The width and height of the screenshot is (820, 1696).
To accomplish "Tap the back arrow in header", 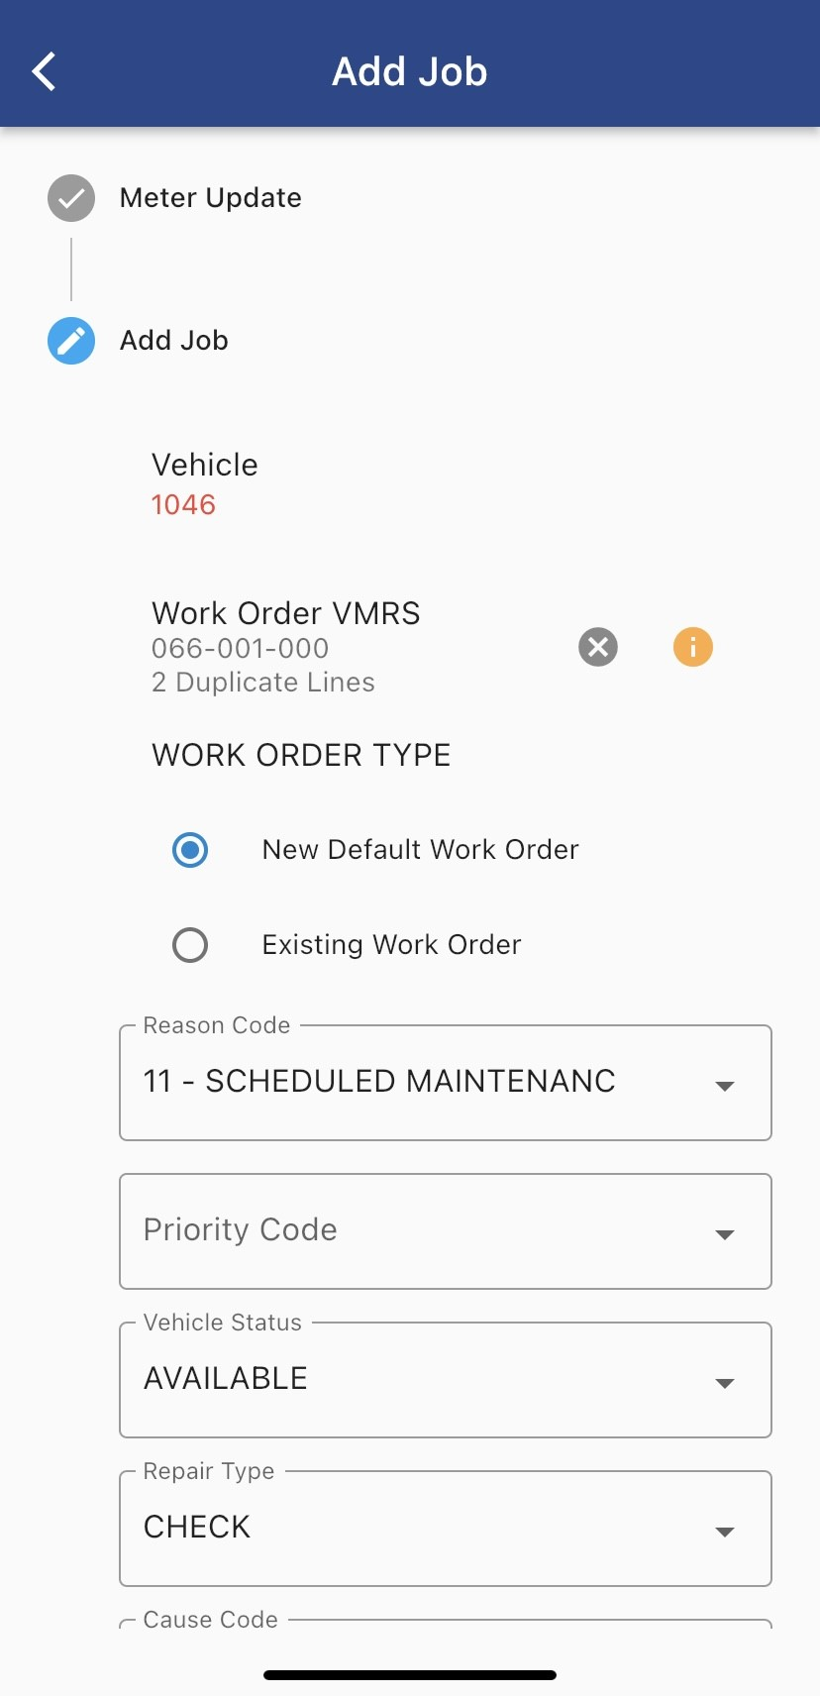I will (44, 71).
